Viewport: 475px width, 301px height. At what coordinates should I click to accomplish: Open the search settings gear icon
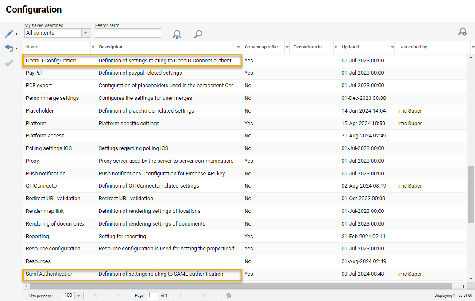point(462,32)
